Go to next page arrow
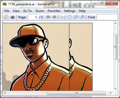120x98 pixels. (x=54, y=17)
